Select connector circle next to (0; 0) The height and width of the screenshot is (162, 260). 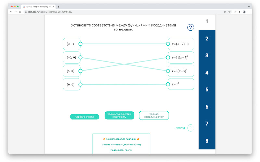80,85
